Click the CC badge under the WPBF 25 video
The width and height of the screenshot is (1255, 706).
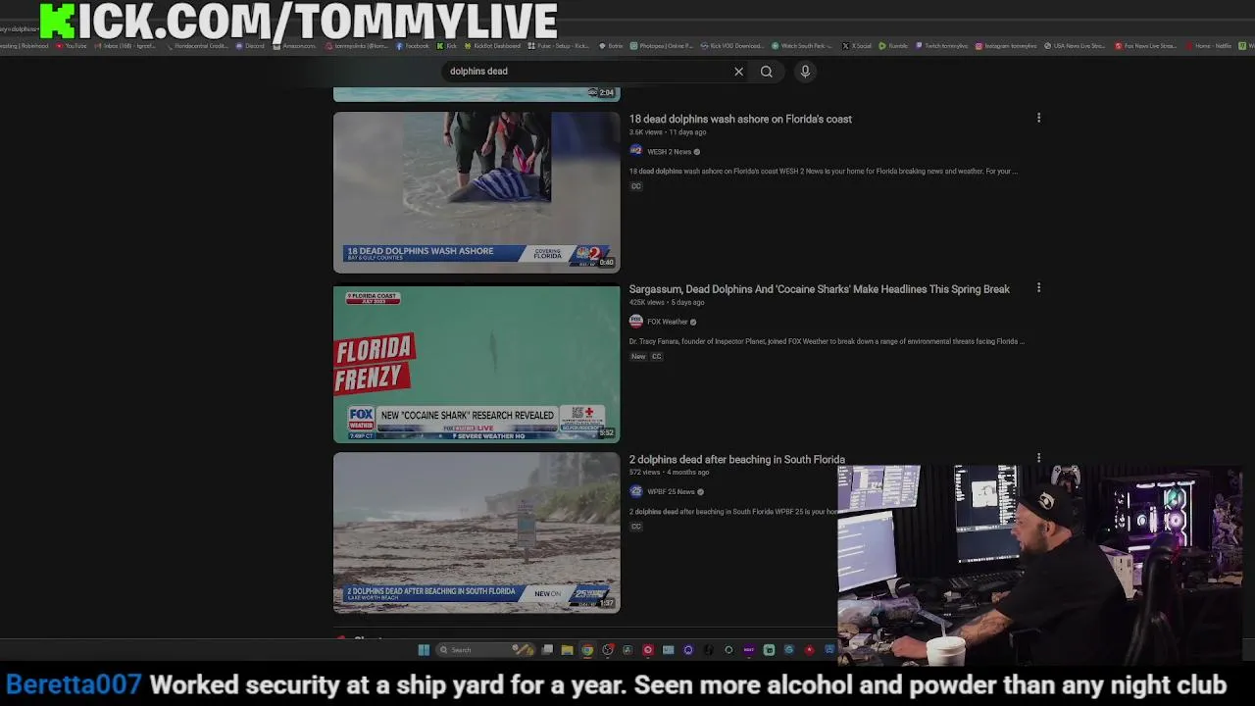[635, 527]
